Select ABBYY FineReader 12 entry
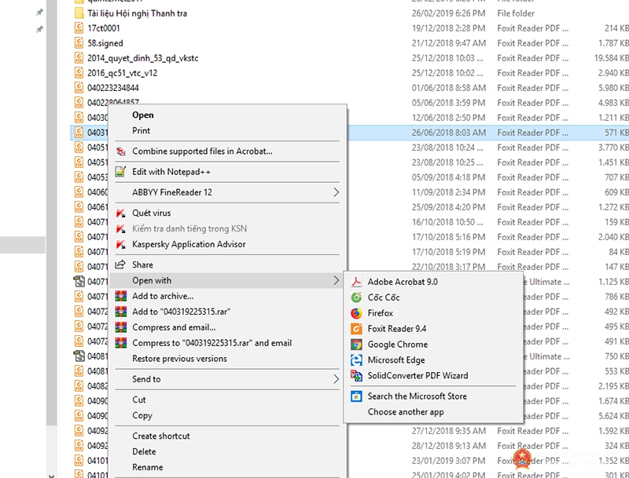The image size is (629, 478). tap(227, 192)
